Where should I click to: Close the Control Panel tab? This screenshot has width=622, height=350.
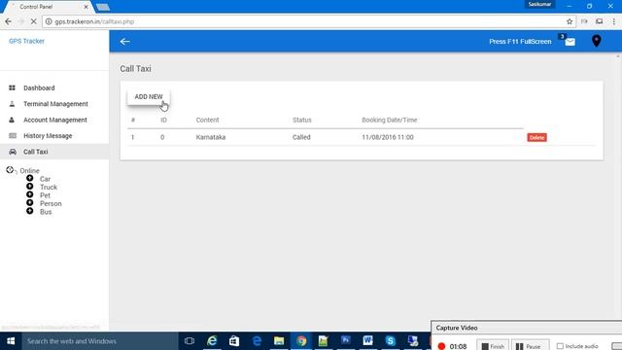point(86,7)
